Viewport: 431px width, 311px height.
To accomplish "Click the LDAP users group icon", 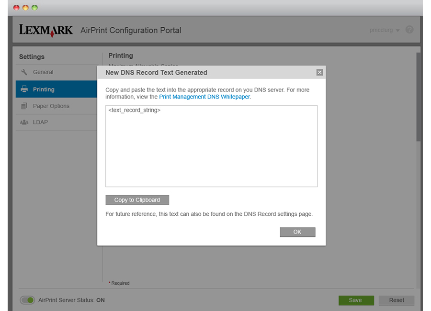I will pyautogui.click(x=24, y=122).
